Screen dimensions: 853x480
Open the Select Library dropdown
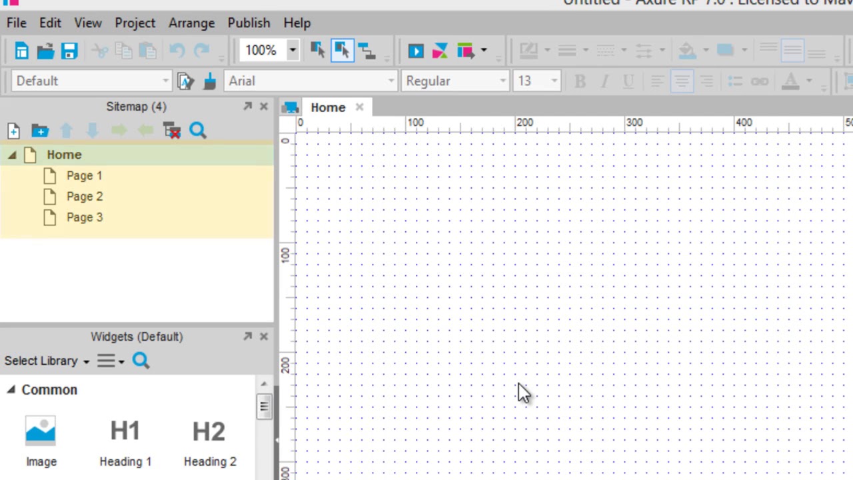pos(47,361)
